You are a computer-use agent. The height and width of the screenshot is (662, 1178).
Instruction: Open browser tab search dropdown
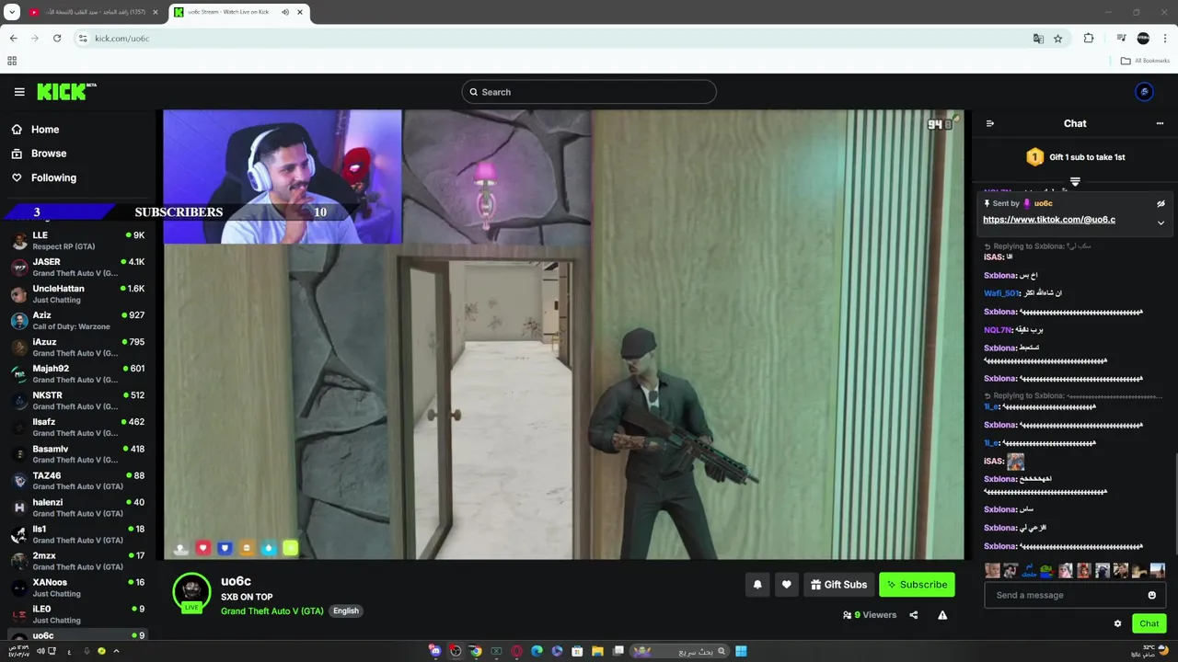point(12,12)
